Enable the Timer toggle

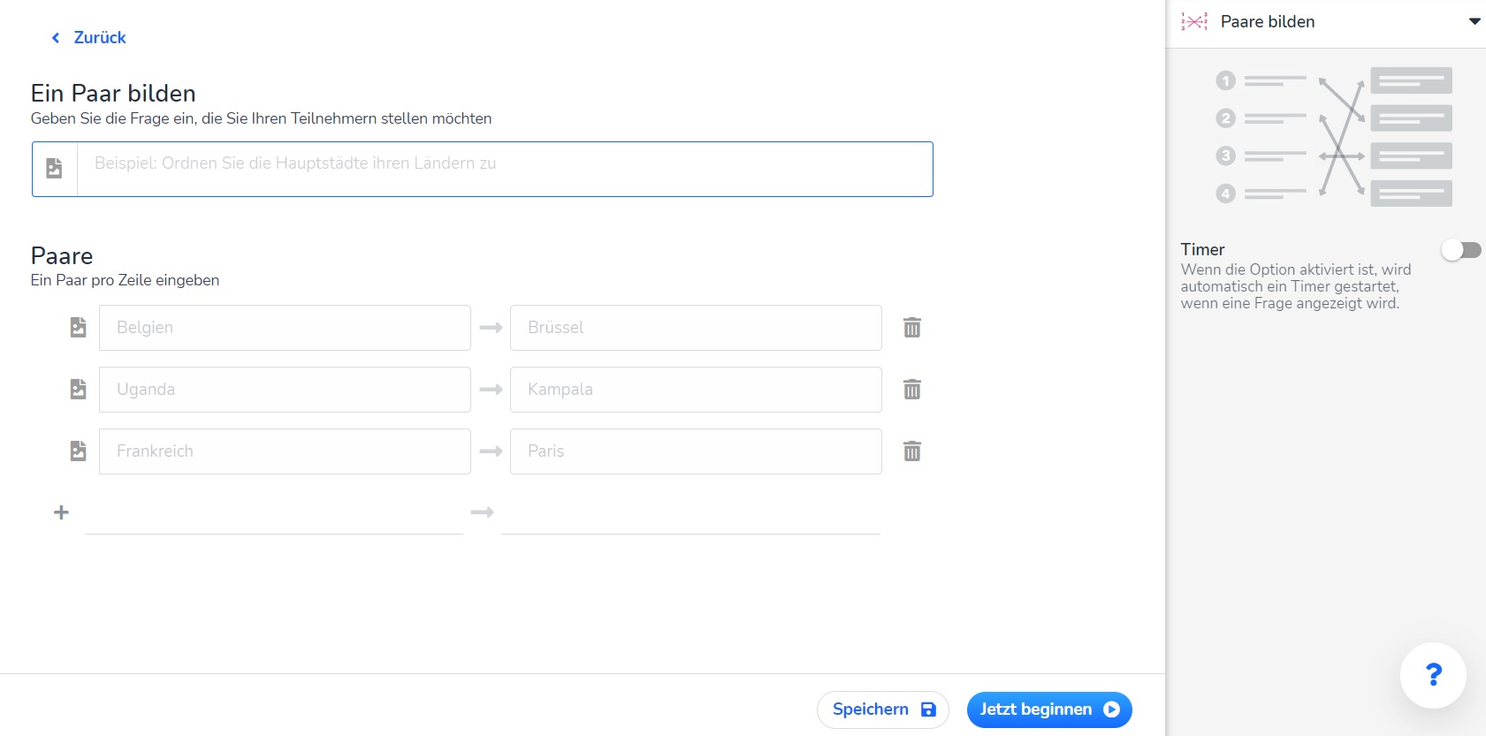[x=1460, y=250]
